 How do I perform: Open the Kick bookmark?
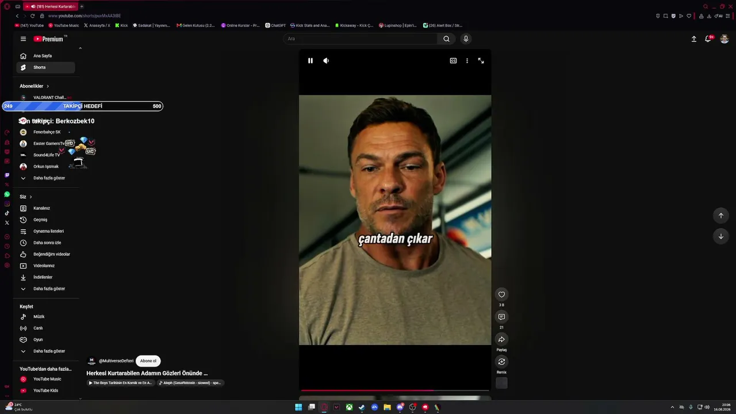(x=121, y=25)
